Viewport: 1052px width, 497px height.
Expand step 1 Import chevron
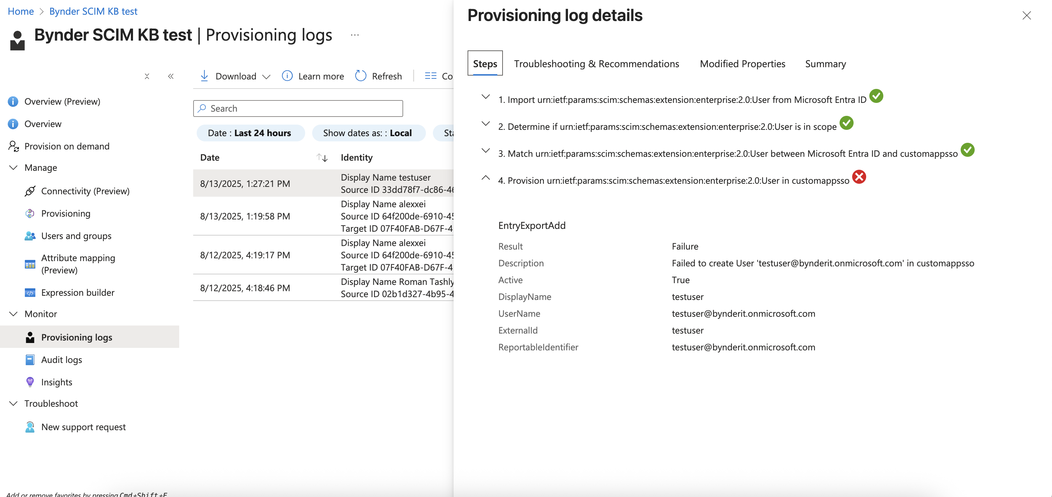(485, 97)
